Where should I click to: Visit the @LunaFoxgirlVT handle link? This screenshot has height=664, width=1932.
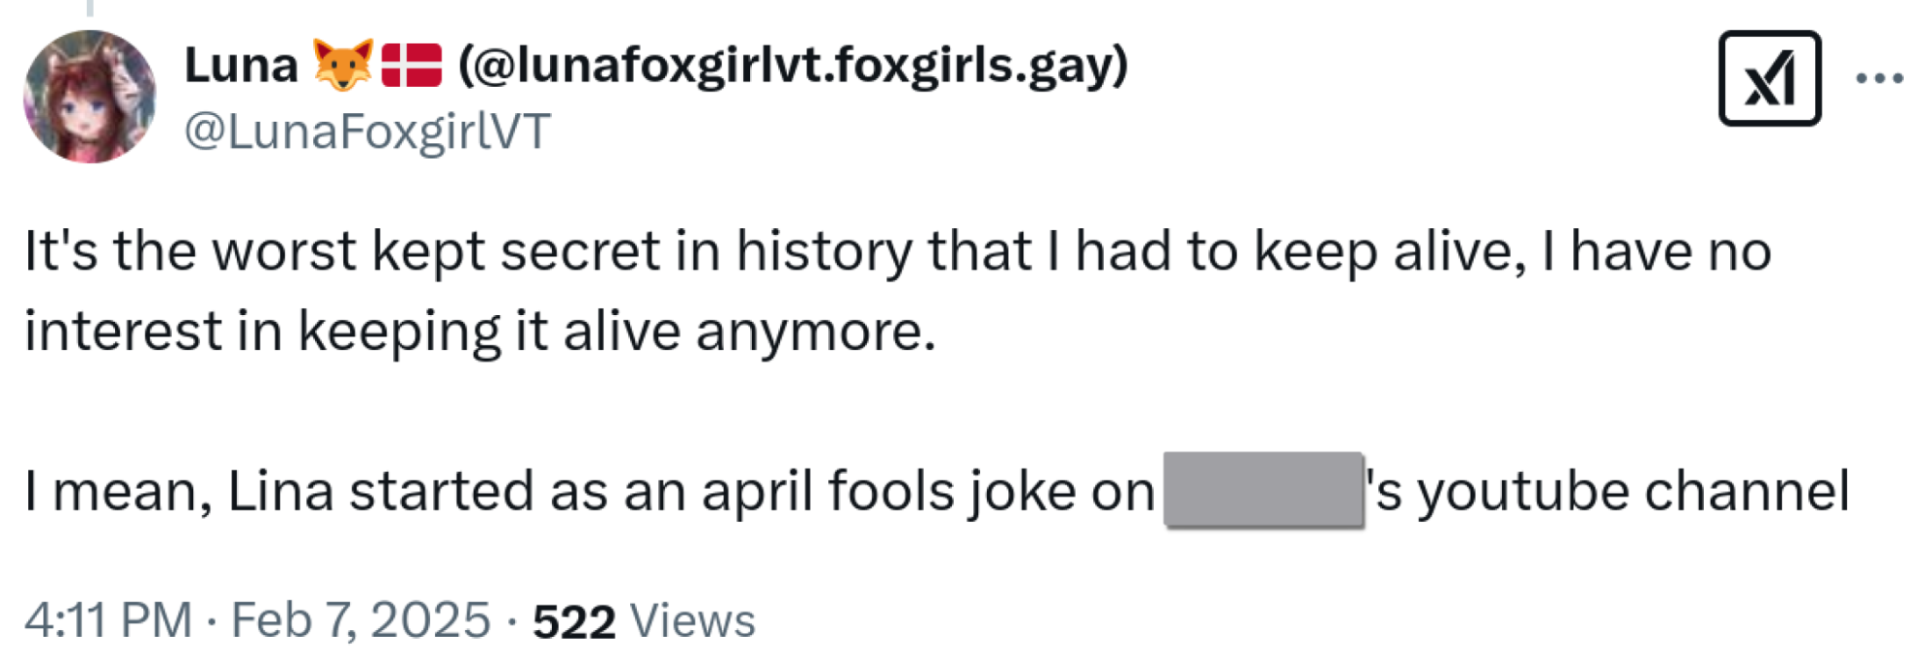(x=367, y=131)
